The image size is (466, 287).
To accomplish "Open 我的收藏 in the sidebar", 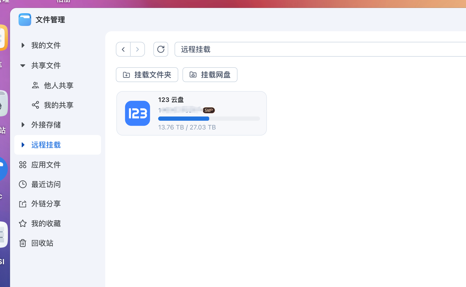I will coord(58,223).
